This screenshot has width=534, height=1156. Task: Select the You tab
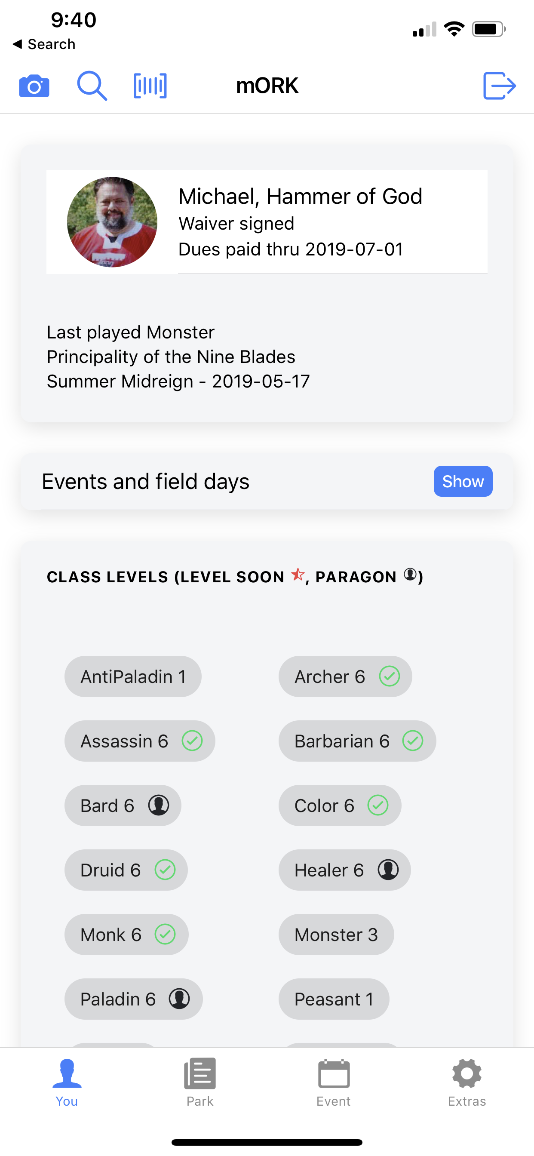tap(67, 1082)
